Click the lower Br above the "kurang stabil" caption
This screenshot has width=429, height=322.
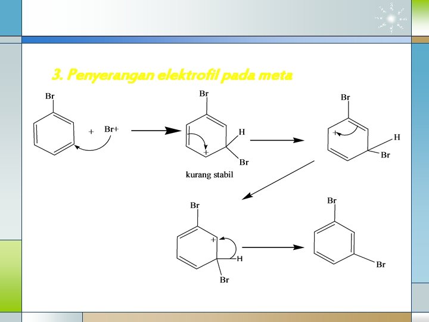coord(244,162)
